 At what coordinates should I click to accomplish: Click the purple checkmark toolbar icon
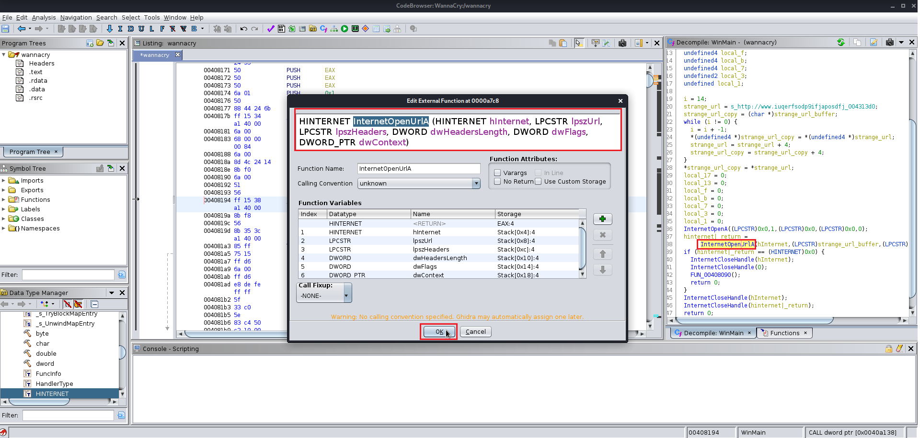[x=270, y=29]
